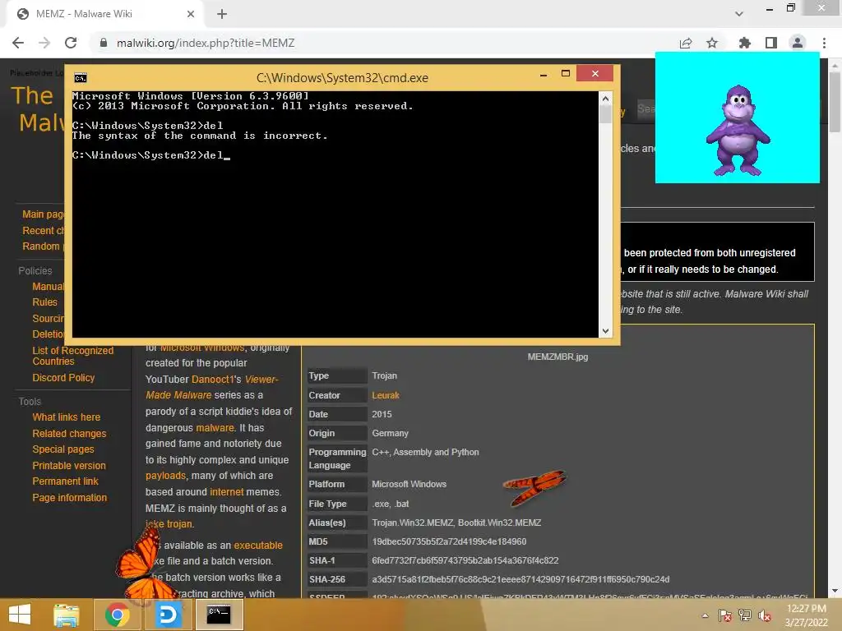The width and height of the screenshot is (842, 631).
Task: Open Printable version link
Action: [69, 466]
